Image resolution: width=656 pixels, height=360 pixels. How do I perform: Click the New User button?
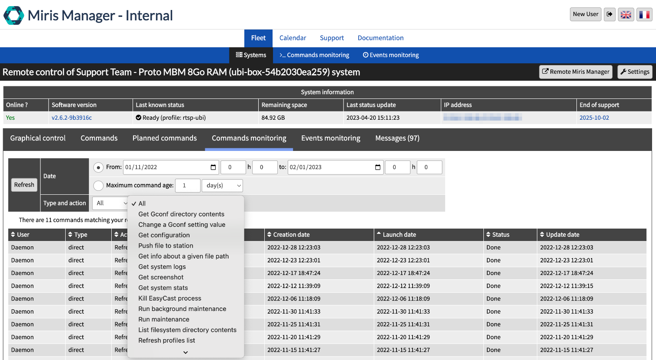(586, 14)
